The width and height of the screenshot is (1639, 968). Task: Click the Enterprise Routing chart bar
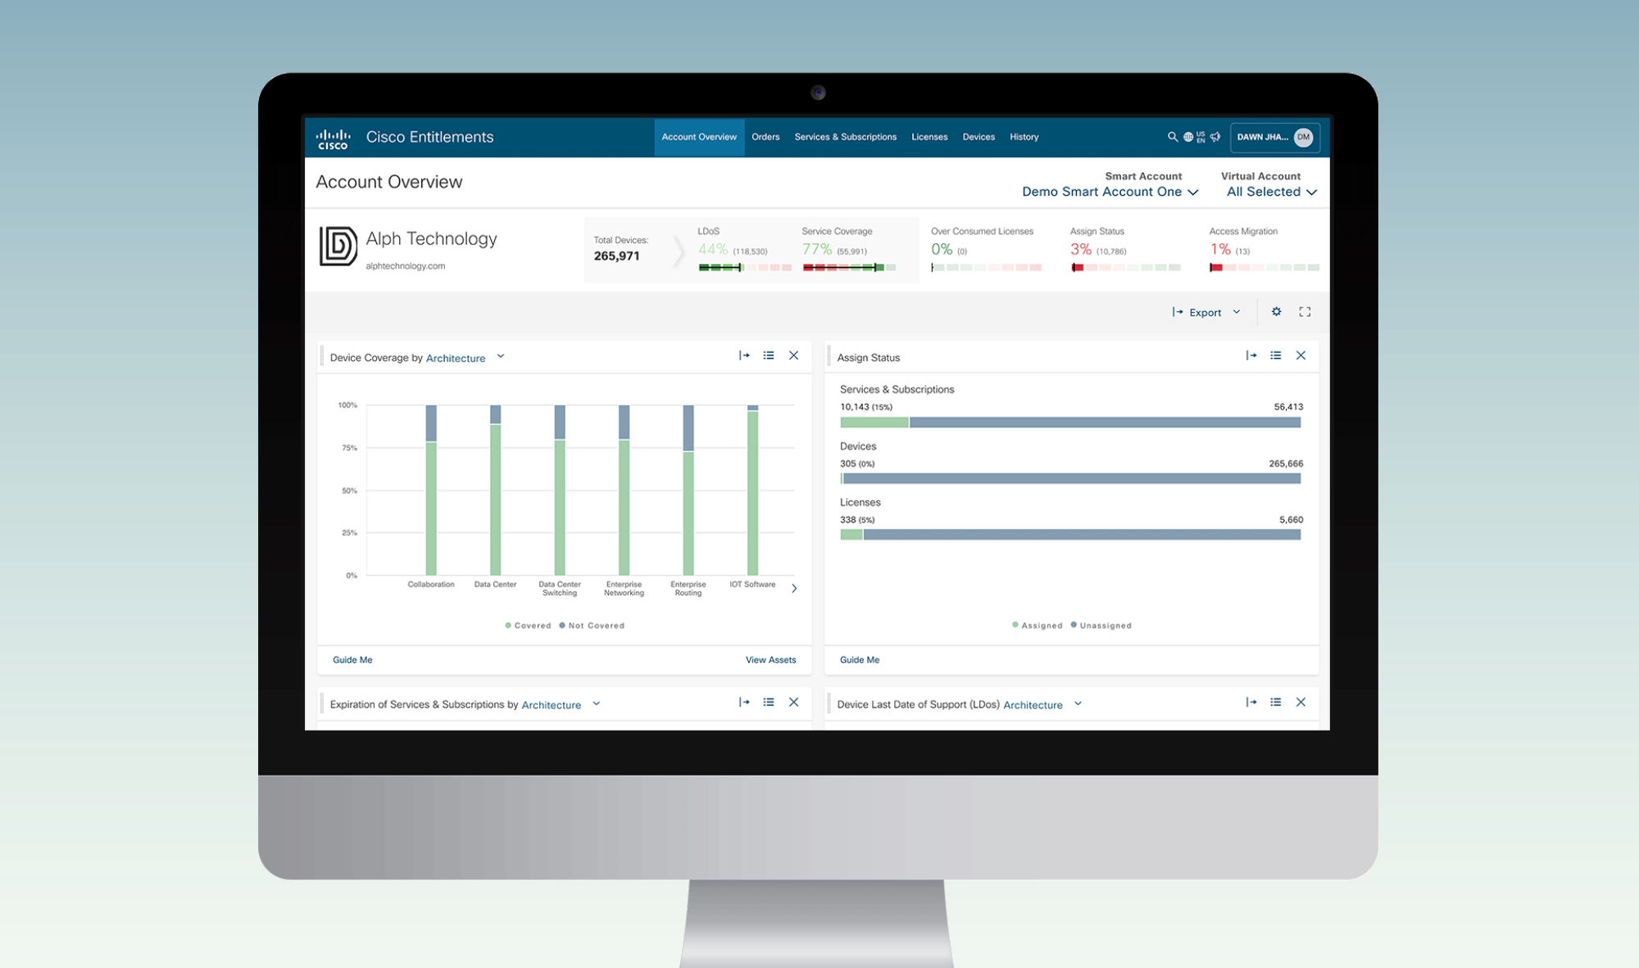pyautogui.click(x=688, y=490)
